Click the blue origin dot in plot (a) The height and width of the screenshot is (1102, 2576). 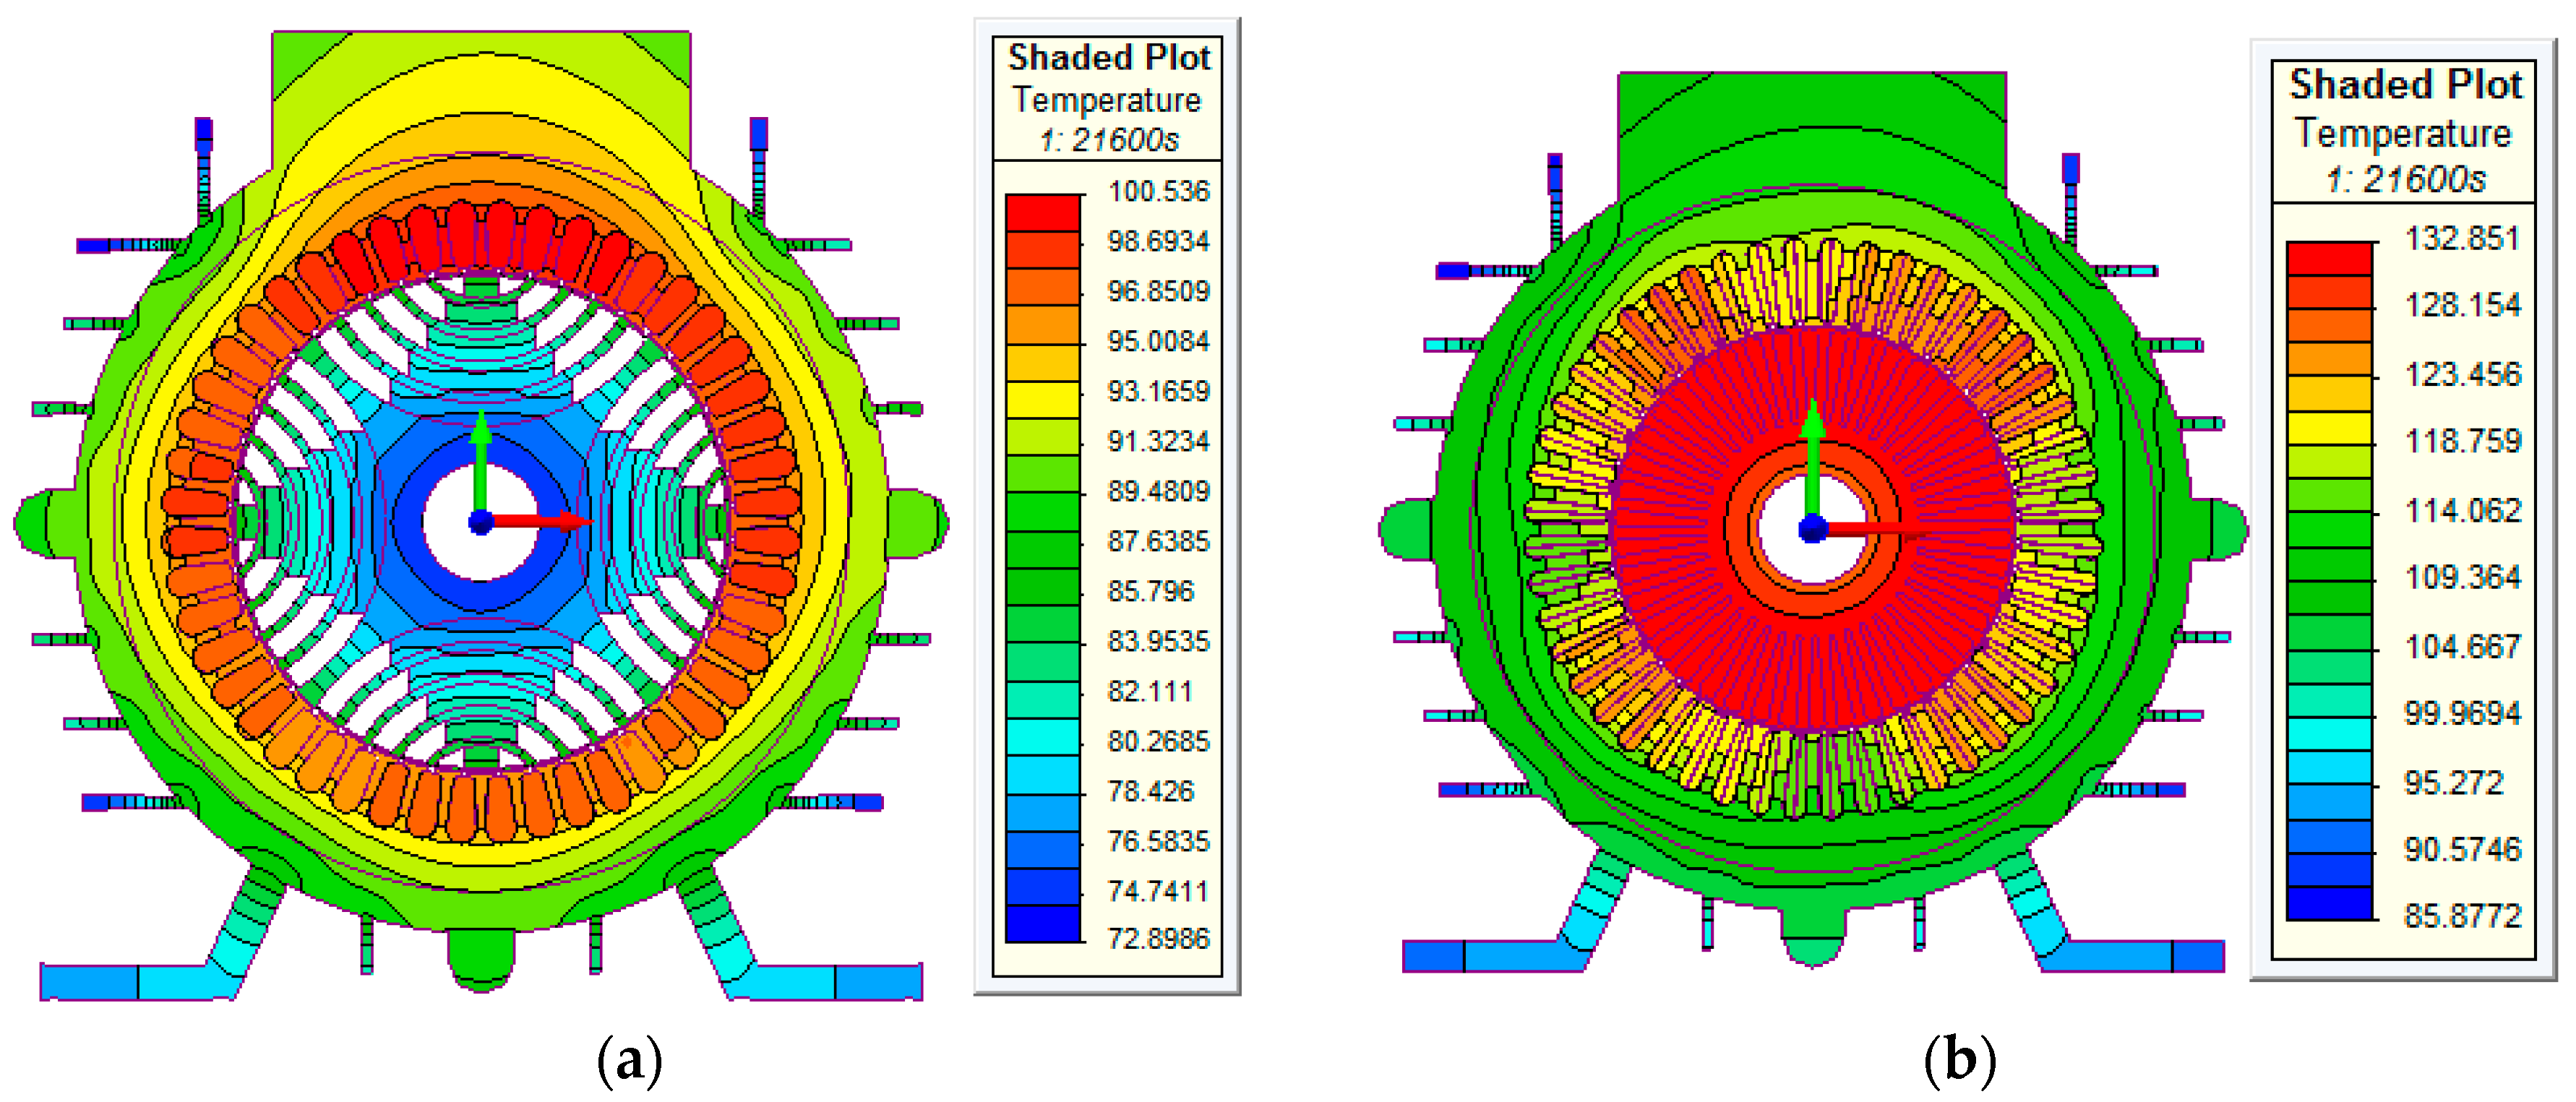coord(481,521)
